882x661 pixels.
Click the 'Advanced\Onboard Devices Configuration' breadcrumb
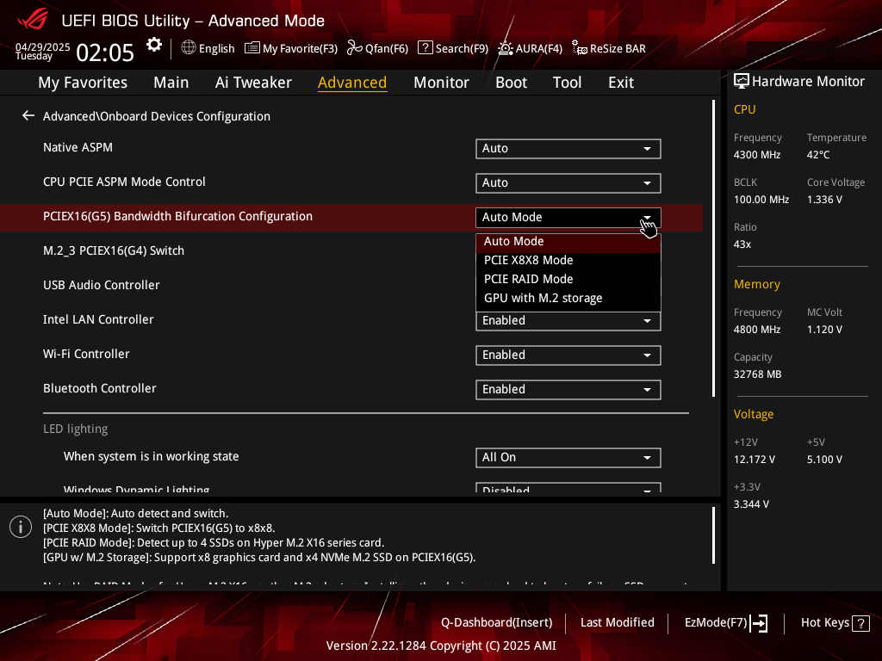tap(157, 116)
